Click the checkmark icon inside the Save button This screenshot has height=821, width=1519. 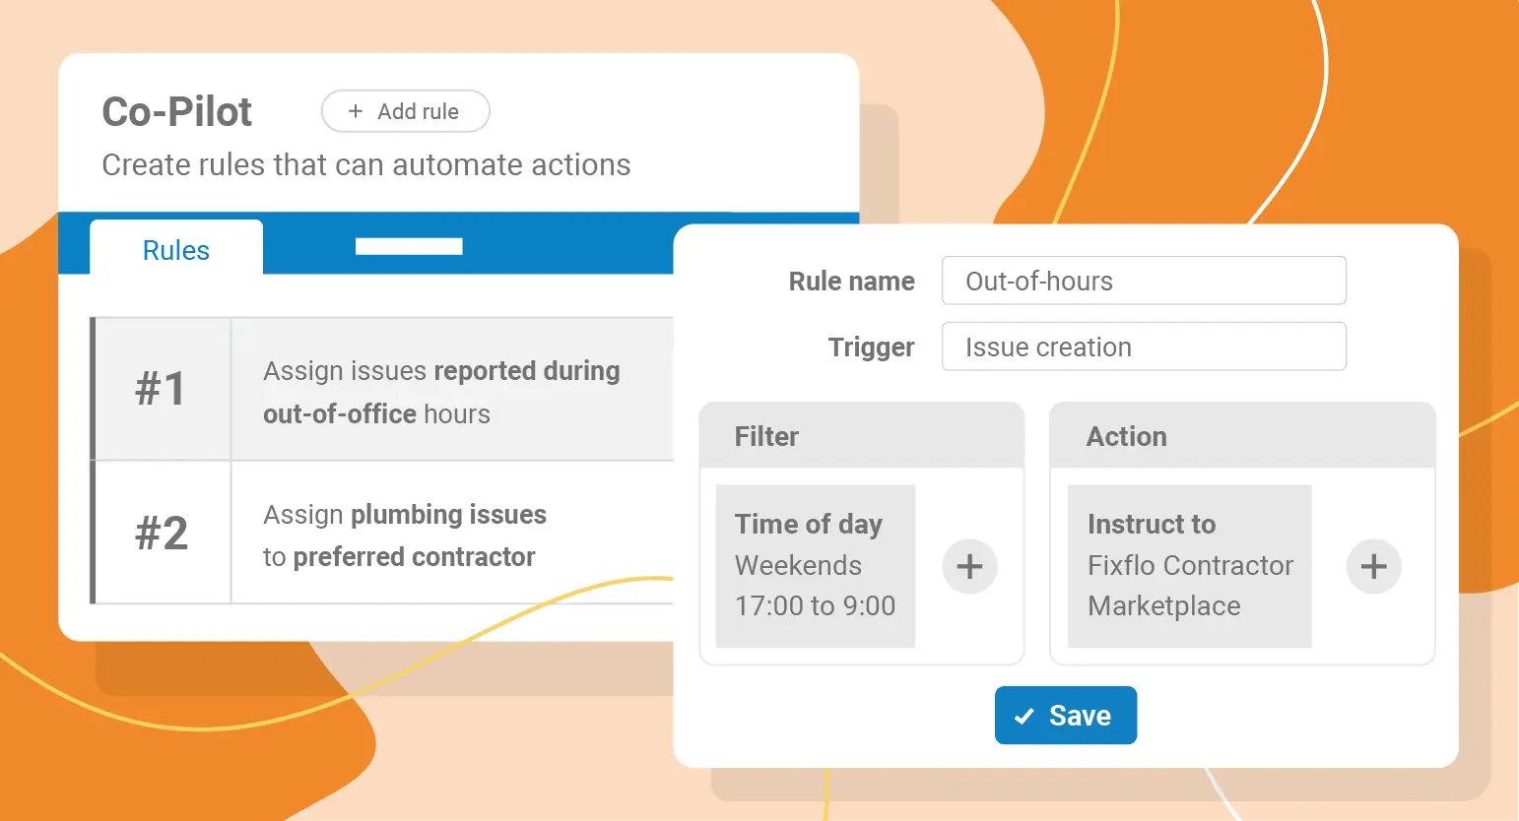(x=1024, y=716)
